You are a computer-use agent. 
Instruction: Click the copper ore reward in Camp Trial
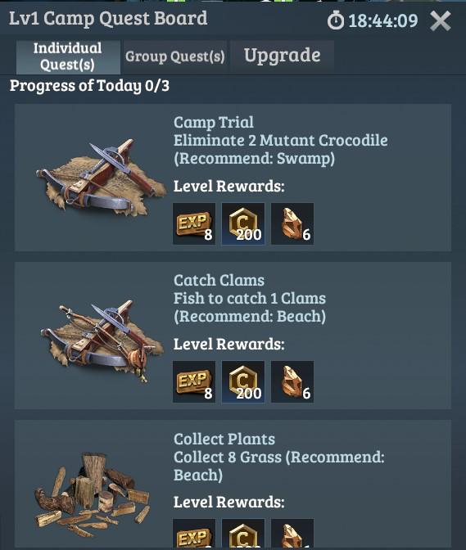coord(292,223)
